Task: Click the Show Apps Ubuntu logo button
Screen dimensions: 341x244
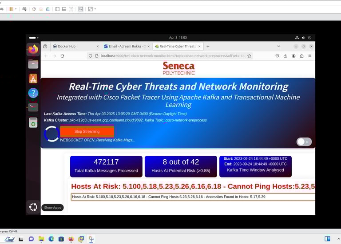Action: pyautogui.click(x=33, y=207)
